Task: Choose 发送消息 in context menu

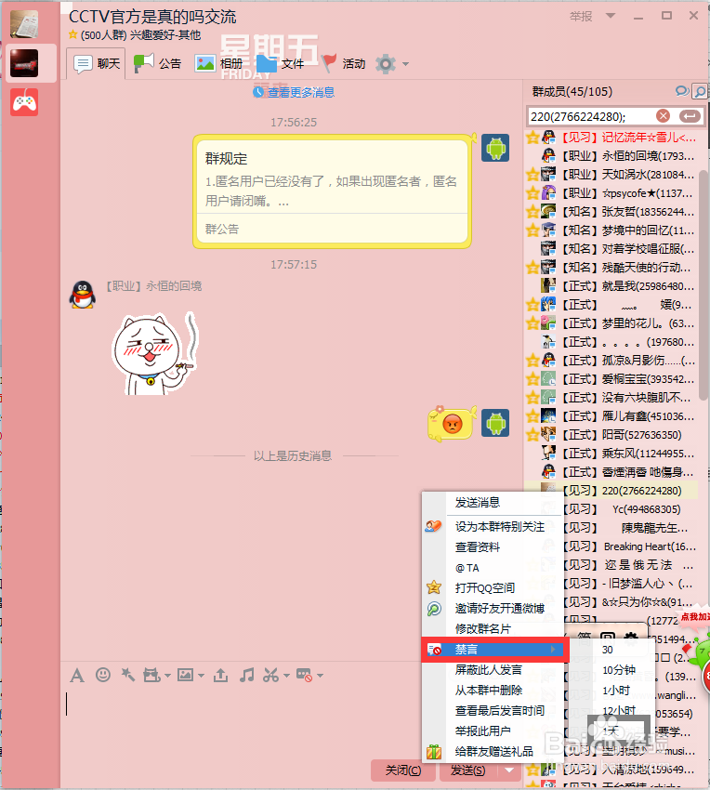Action: pyautogui.click(x=478, y=502)
